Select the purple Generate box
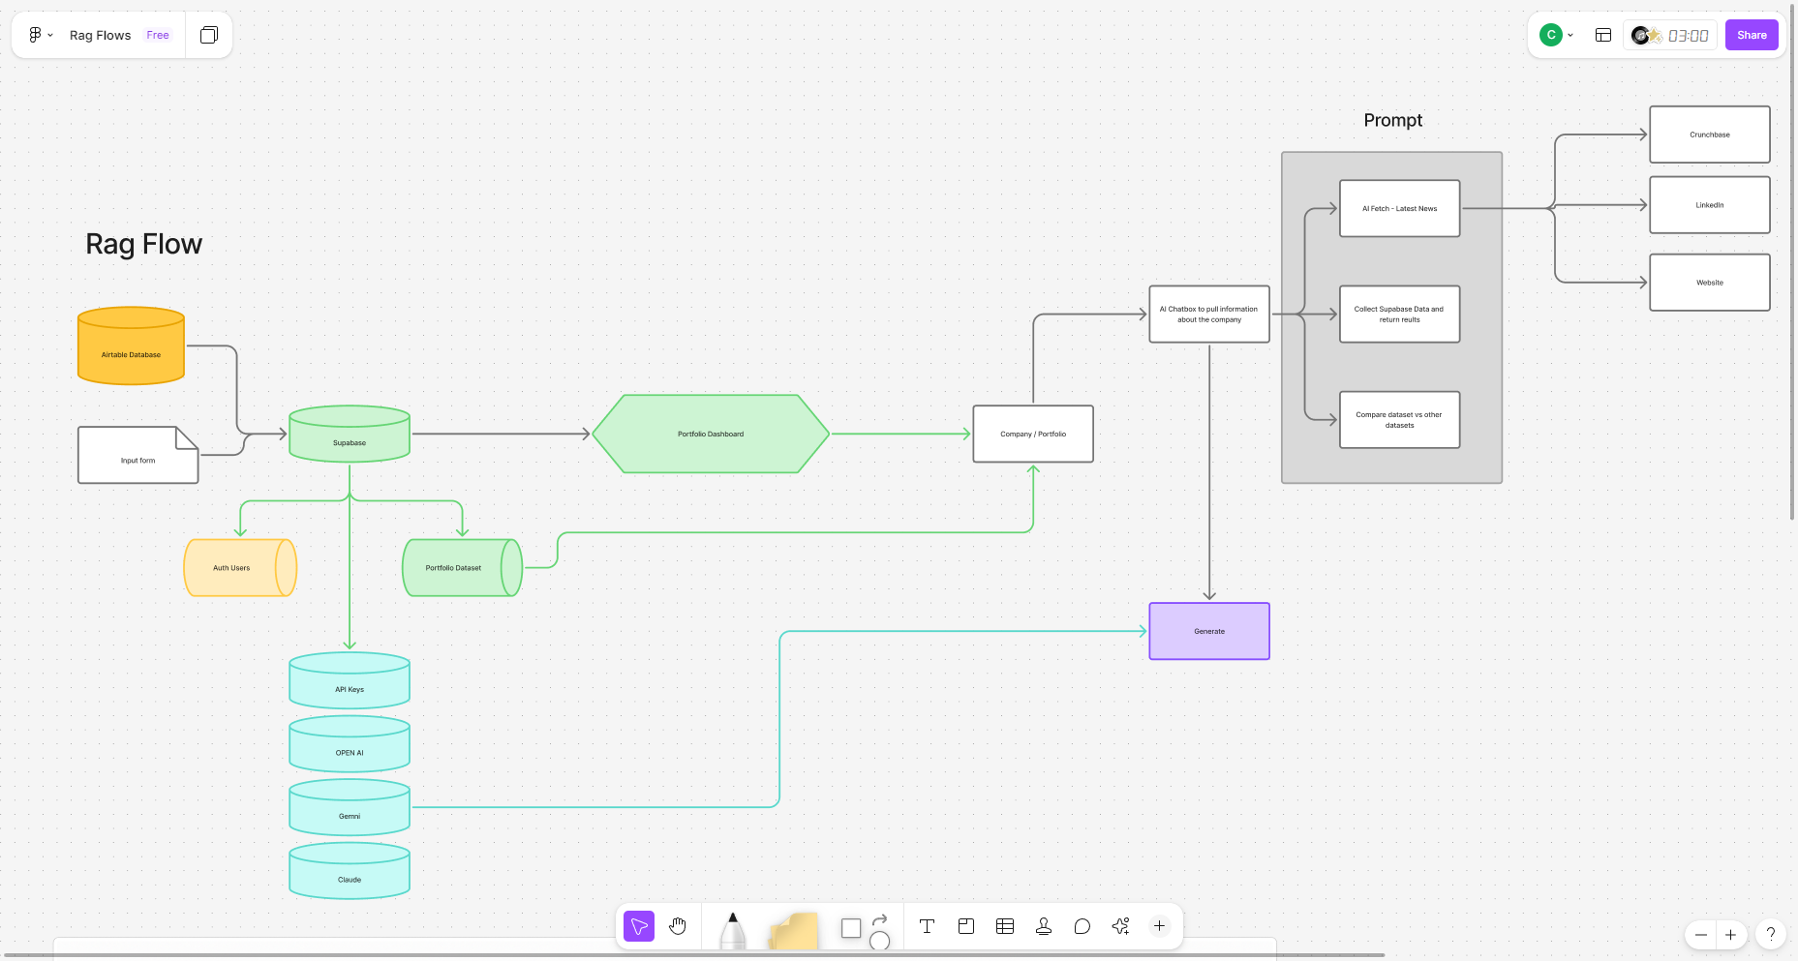1798x961 pixels. [x=1209, y=631]
